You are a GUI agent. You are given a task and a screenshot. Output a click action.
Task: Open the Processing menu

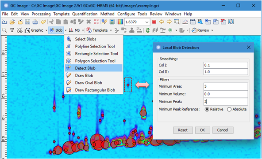point(41,14)
